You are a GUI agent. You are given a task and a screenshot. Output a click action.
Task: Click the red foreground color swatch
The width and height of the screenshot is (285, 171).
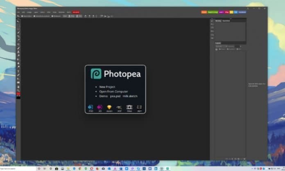(18, 94)
